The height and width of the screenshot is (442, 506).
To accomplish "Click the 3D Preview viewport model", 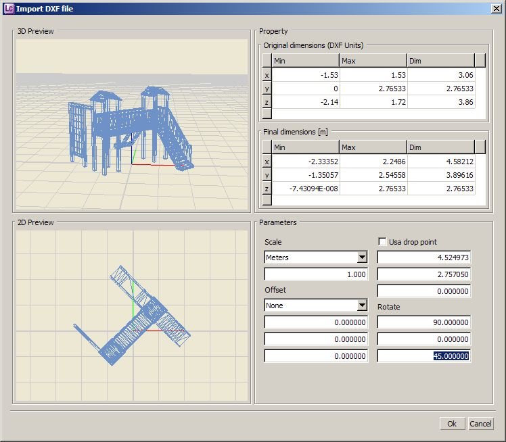I will point(131,130).
